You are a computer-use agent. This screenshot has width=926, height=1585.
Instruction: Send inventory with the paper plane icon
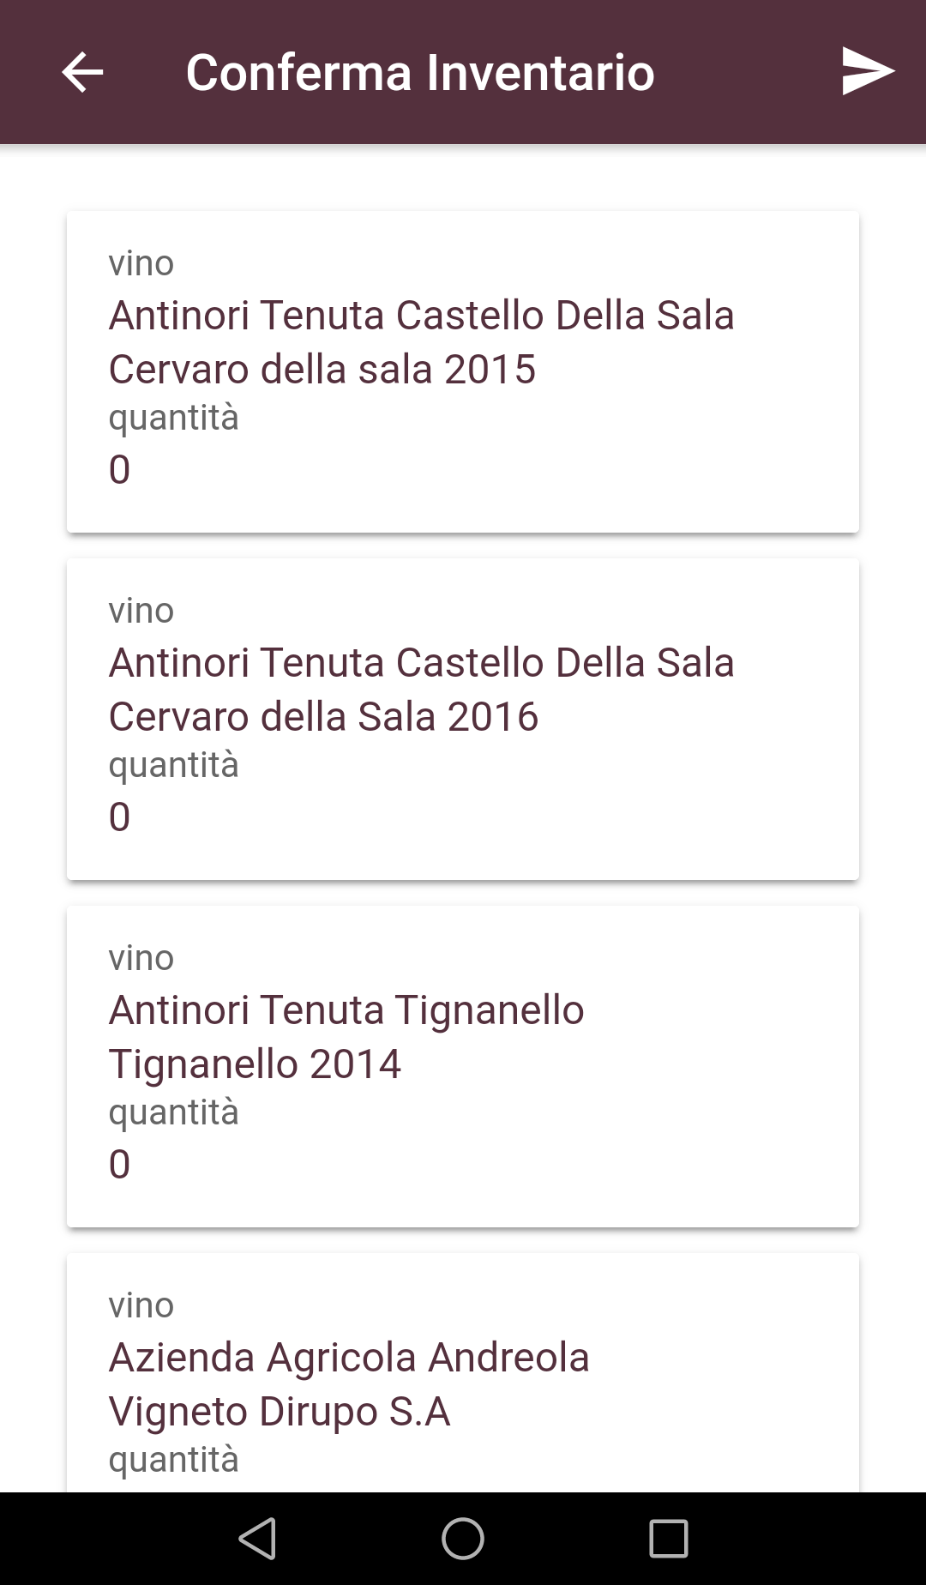(868, 71)
